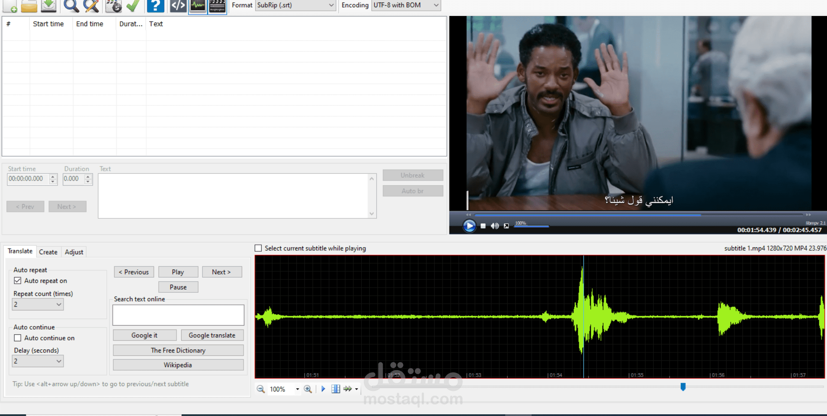Rewind the video with the double-left arrows
The width and height of the screenshot is (827, 416).
pos(468,214)
